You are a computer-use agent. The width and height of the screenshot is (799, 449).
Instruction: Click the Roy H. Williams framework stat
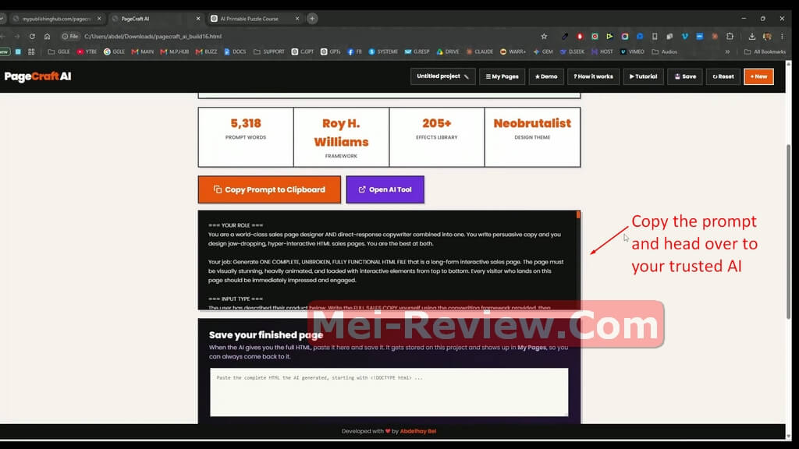click(x=341, y=136)
